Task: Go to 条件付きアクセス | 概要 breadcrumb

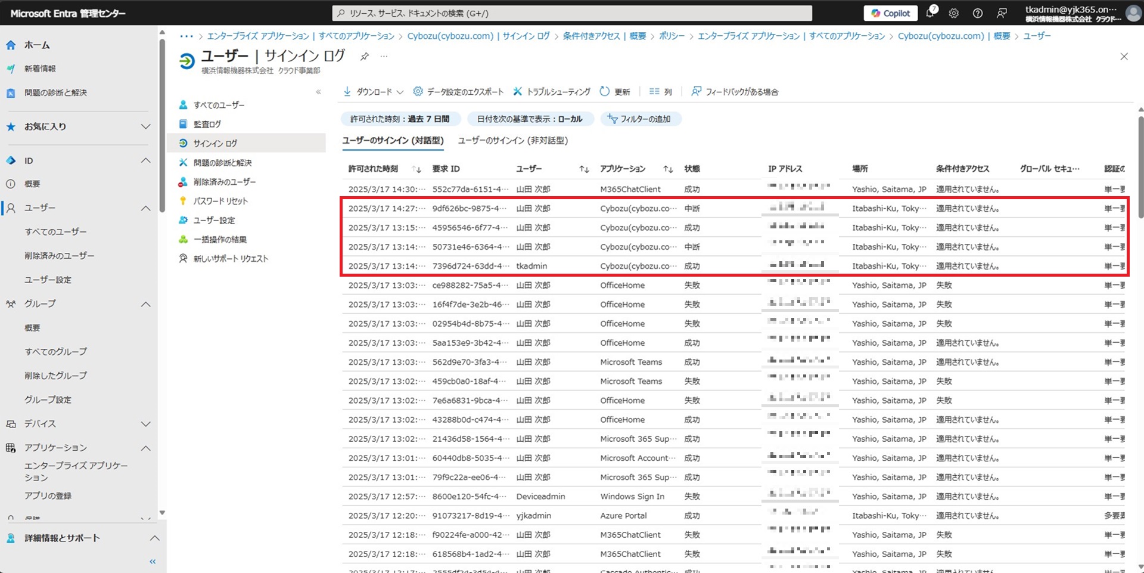Action: point(604,36)
